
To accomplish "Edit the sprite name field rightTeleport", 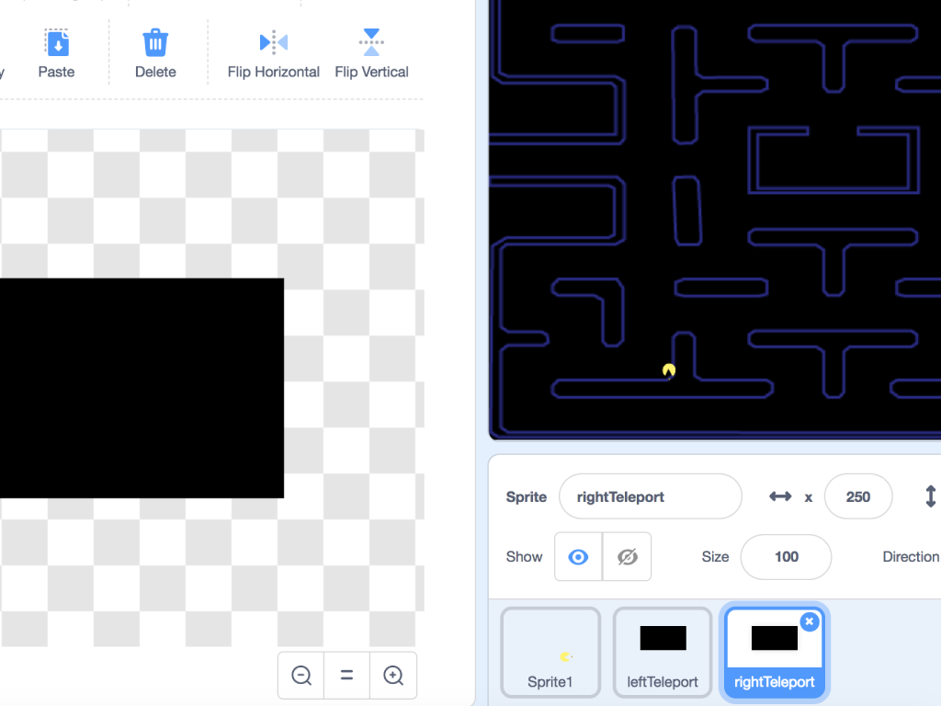I will tap(650, 496).
